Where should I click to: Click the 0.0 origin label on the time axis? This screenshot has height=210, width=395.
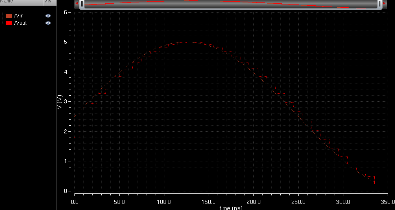[74, 201]
